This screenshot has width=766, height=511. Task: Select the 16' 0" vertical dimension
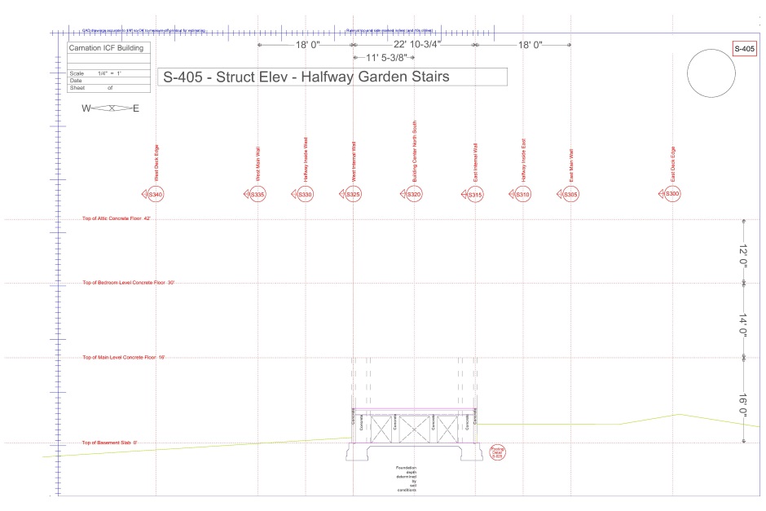[743, 404]
